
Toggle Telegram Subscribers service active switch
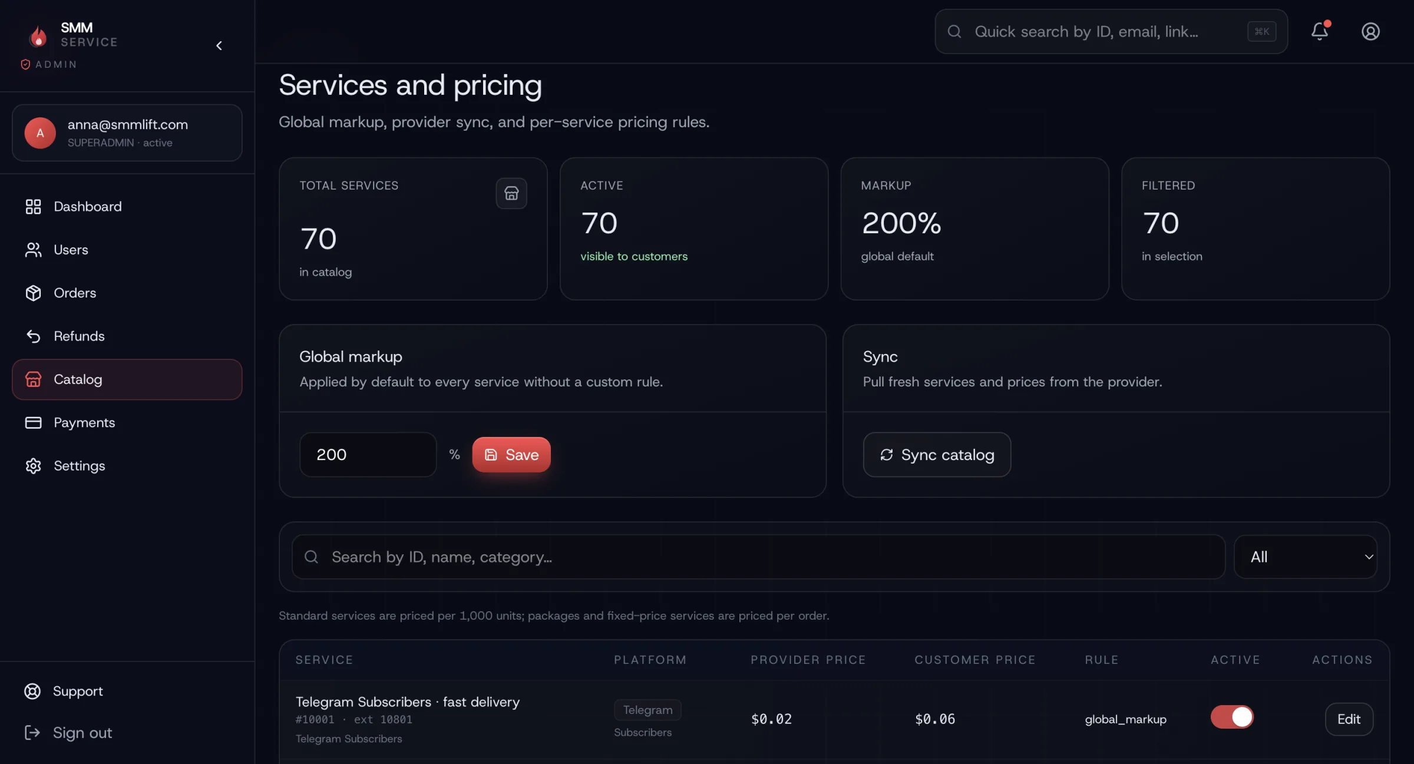click(1232, 717)
